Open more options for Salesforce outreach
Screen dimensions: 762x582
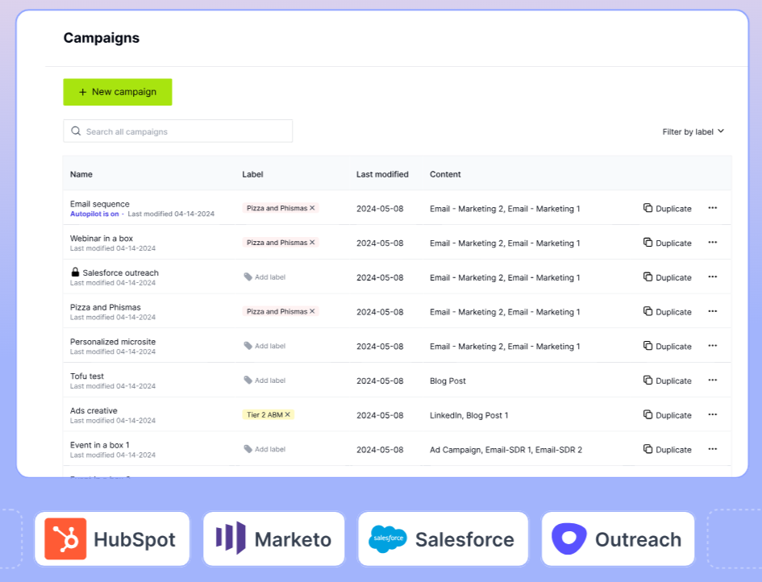coord(713,277)
